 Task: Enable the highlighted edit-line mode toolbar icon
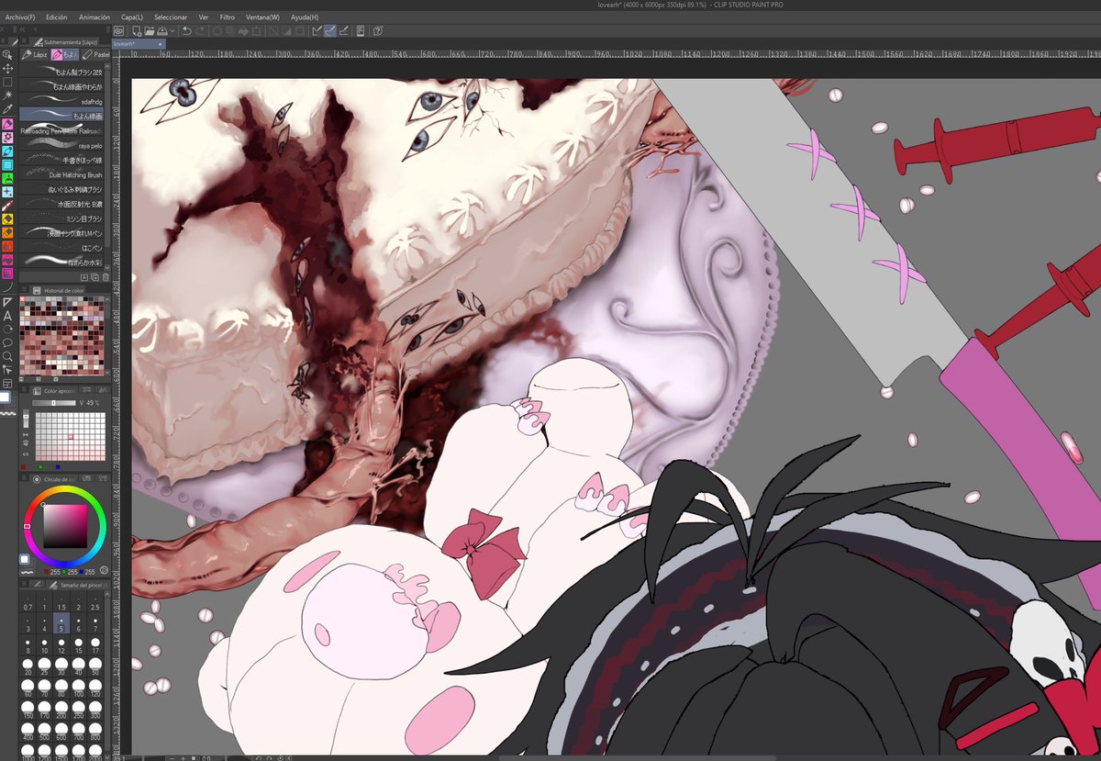[328, 30]
